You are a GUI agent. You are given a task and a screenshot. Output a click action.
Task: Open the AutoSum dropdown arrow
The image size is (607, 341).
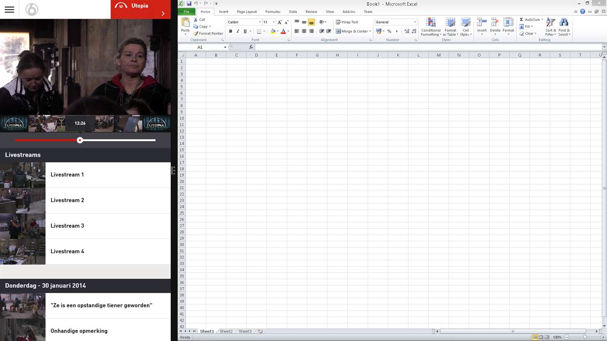tap(542, 19)
